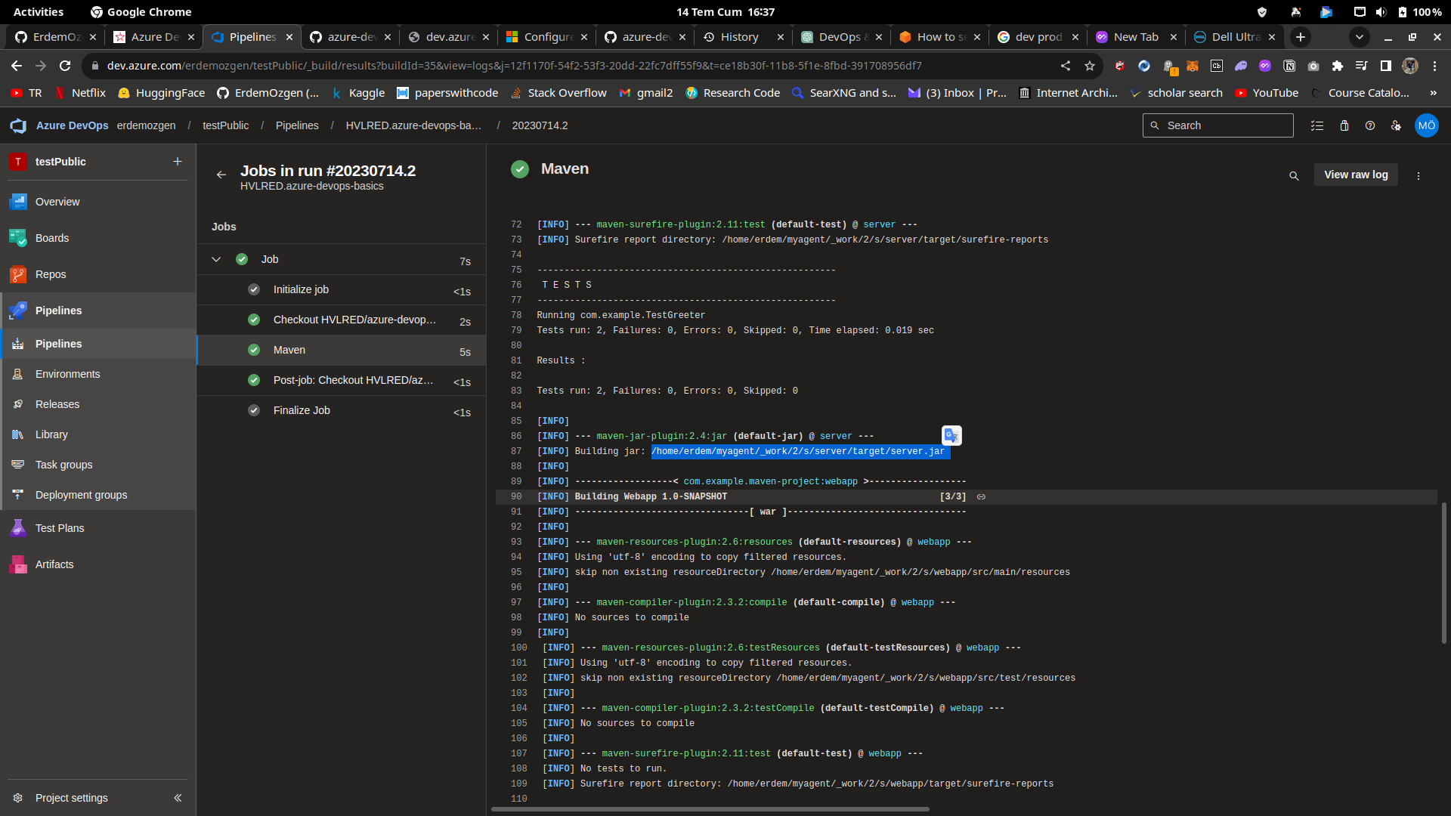The image size is (1451, 816).
Task: Click the log search magnifier icon
Action: (x=1294, y=176)
